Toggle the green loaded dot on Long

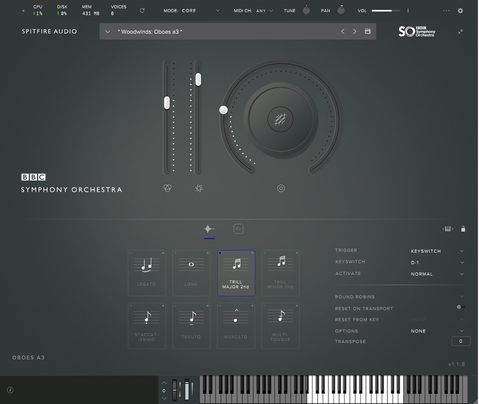[x=208, y=253]
